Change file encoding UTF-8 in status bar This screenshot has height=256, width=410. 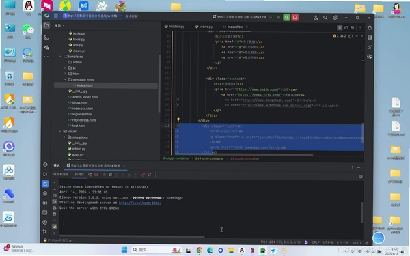click(x=328, y=242)
